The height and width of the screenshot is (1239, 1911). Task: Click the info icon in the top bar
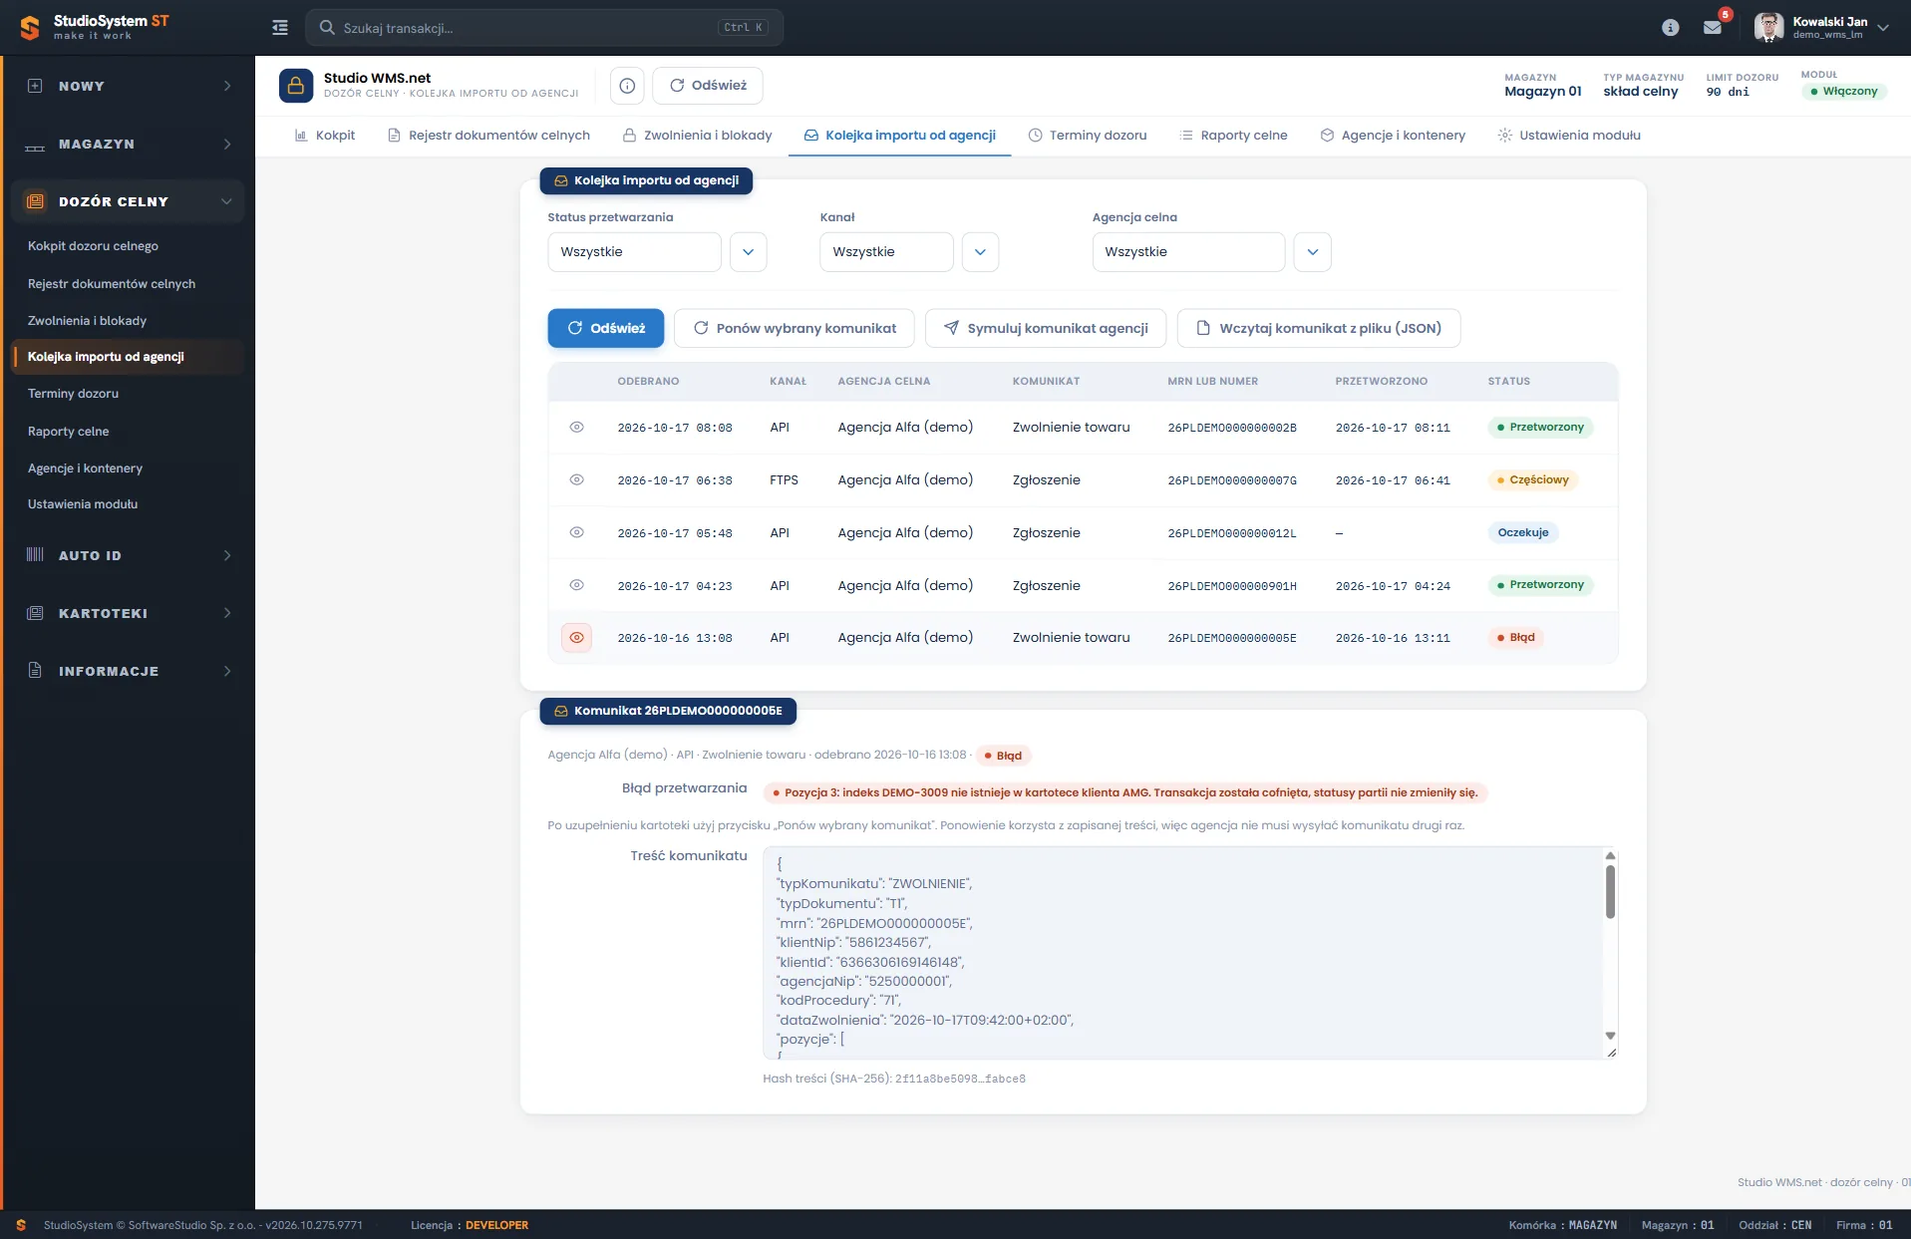(1671, 28)
